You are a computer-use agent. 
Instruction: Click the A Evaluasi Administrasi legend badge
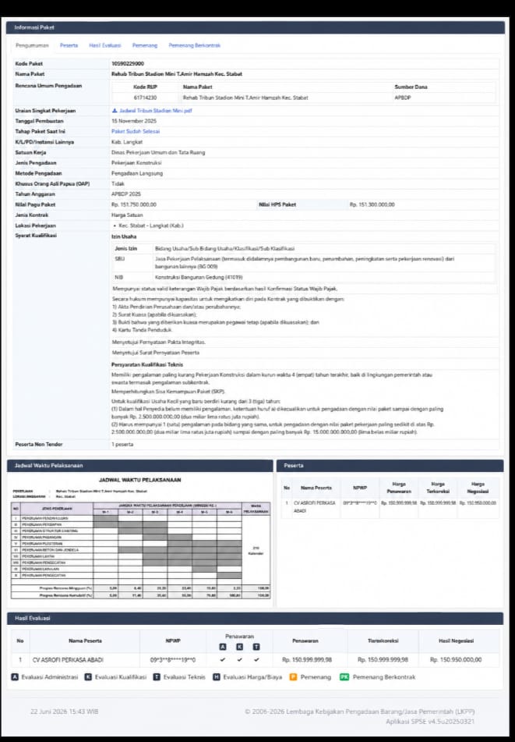pos(15,677)
